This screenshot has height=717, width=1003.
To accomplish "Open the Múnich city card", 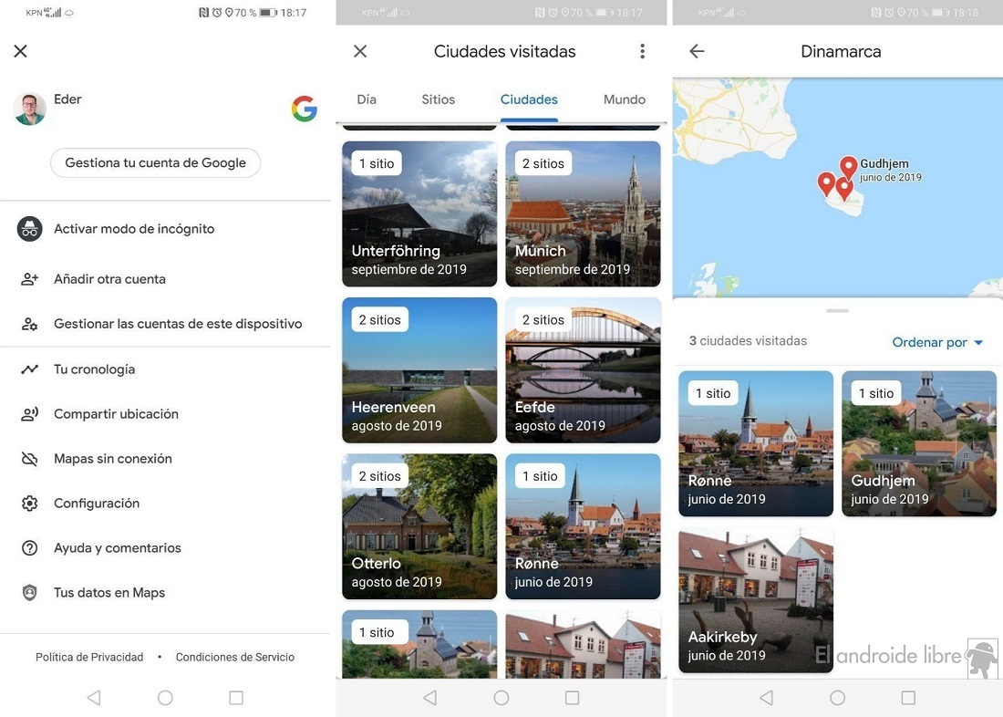I will pos(583,213).
